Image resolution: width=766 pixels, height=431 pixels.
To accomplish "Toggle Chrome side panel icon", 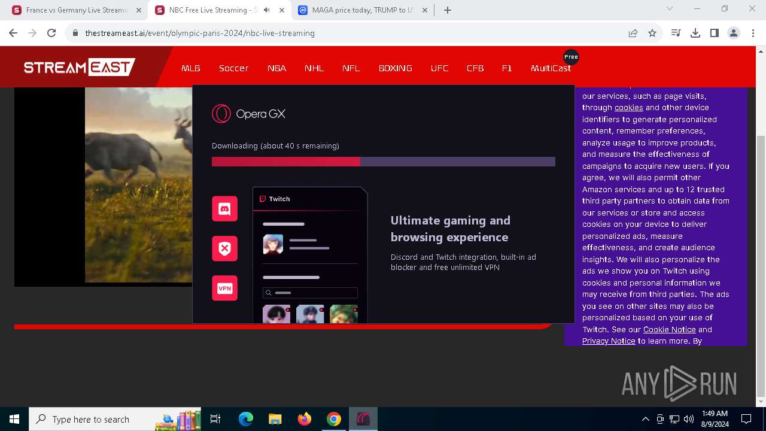I will pos(715,33).
